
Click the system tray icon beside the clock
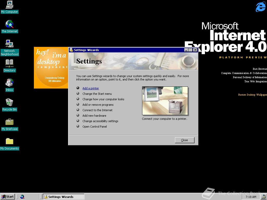[x=264, y=197]
